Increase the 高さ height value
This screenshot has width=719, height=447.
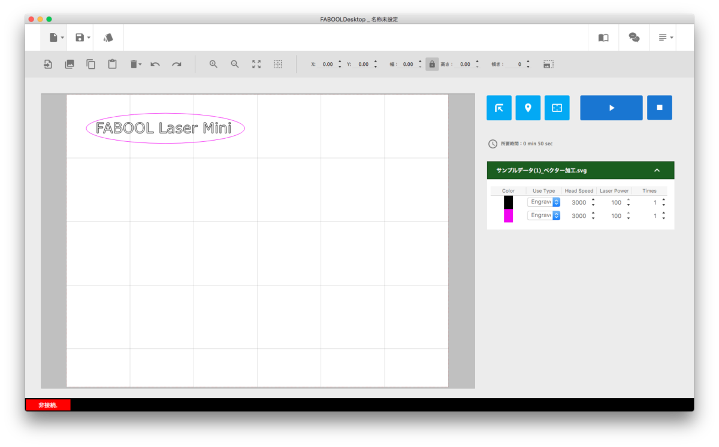(x=478, y=62)
